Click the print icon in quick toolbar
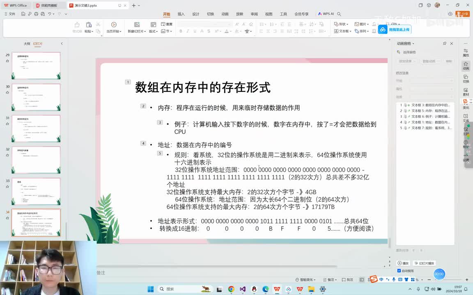The height and width of the screenshot is (295, 473). coord(36,14)
